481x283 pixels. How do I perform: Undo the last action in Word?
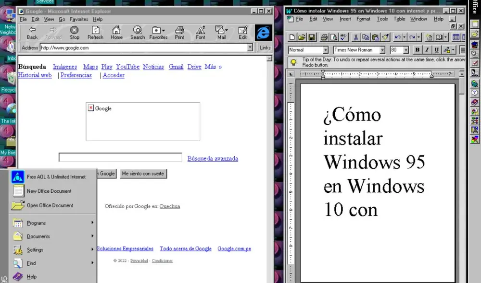(397, 36)
